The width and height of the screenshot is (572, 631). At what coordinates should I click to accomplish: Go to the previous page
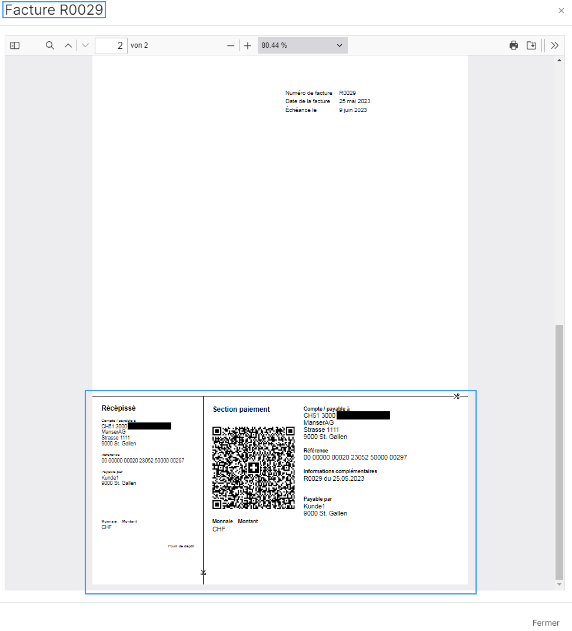(68, 45)
